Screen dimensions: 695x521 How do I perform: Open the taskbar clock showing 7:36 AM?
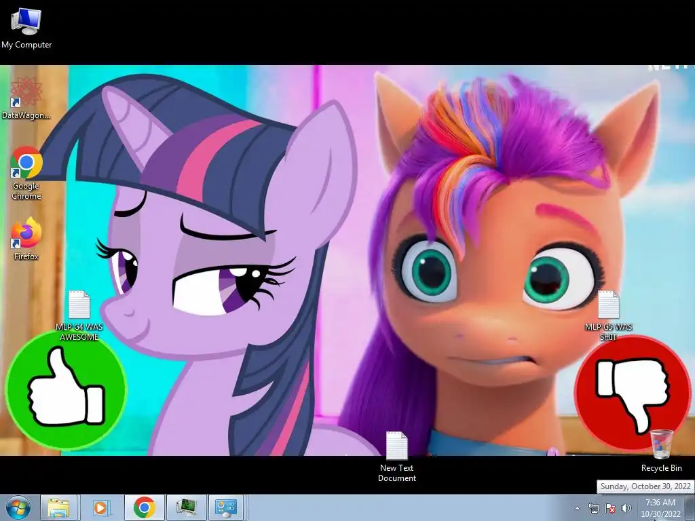[x=660, y=508]
